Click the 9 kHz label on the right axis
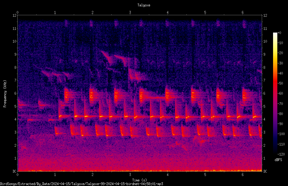Screen dimensions: 288x186 (x=264, y=54)
